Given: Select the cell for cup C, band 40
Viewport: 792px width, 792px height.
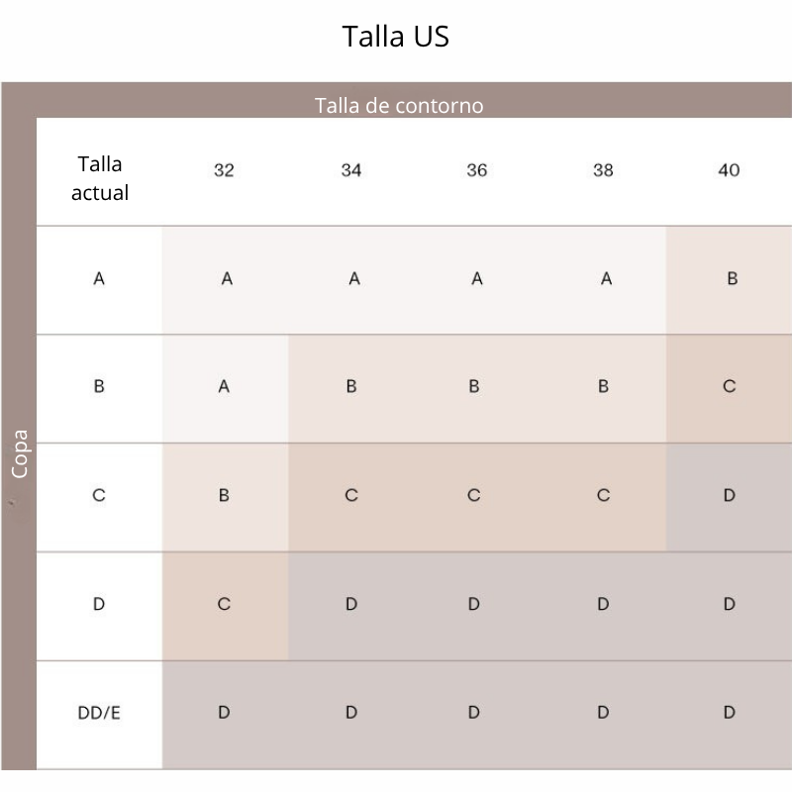Looking at the screenshot, I should 730,496.
